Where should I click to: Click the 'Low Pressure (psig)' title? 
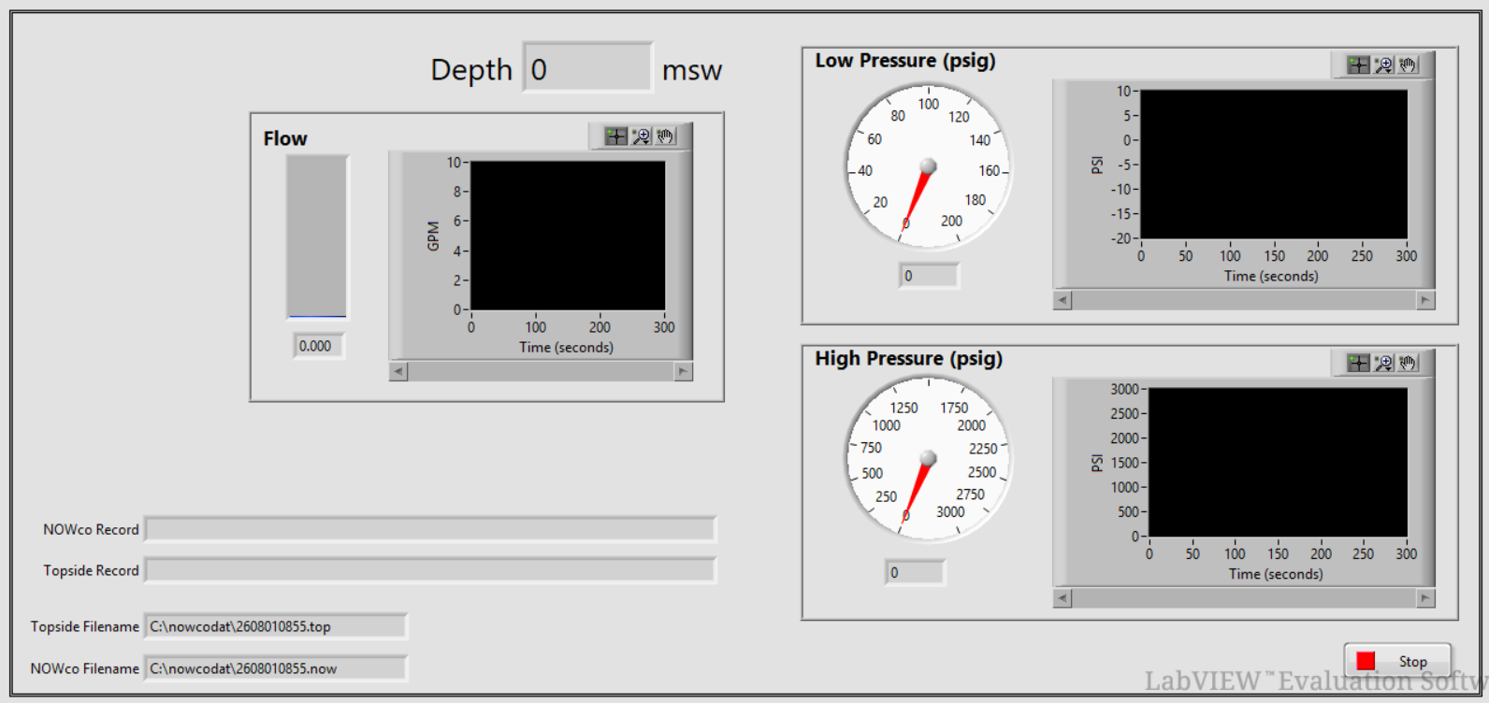[x=905, y=61]
